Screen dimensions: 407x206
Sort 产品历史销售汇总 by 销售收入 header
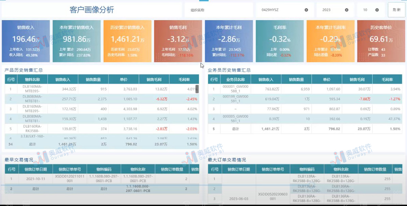[x=63, y=80]
